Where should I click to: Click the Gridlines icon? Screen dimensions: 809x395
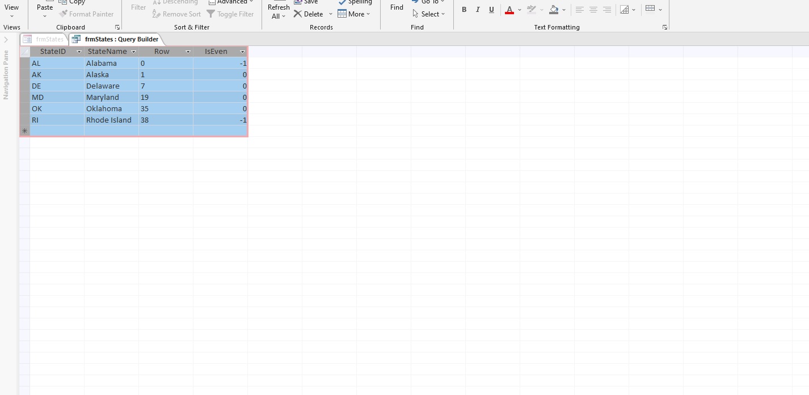[625, 10]
